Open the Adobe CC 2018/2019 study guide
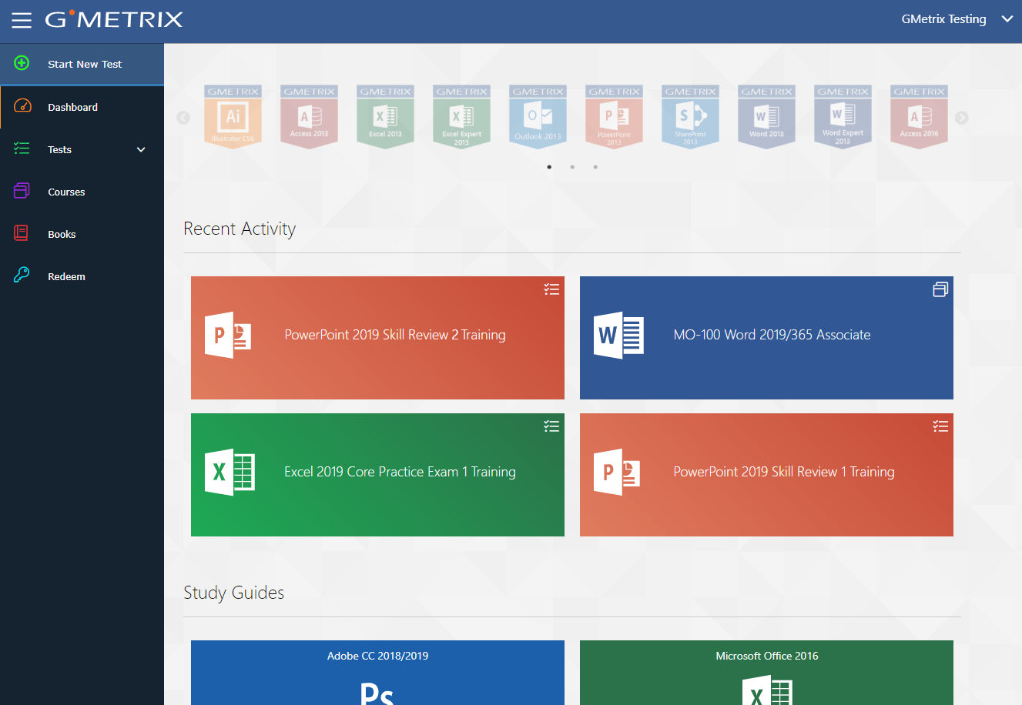The width and height of the screenshot is (1022, 705). pos(377,673)
